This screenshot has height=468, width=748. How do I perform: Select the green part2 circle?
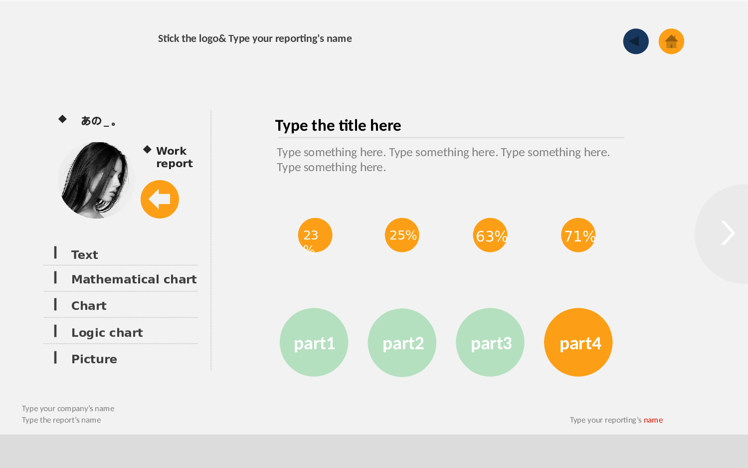[x=402, y=342]
